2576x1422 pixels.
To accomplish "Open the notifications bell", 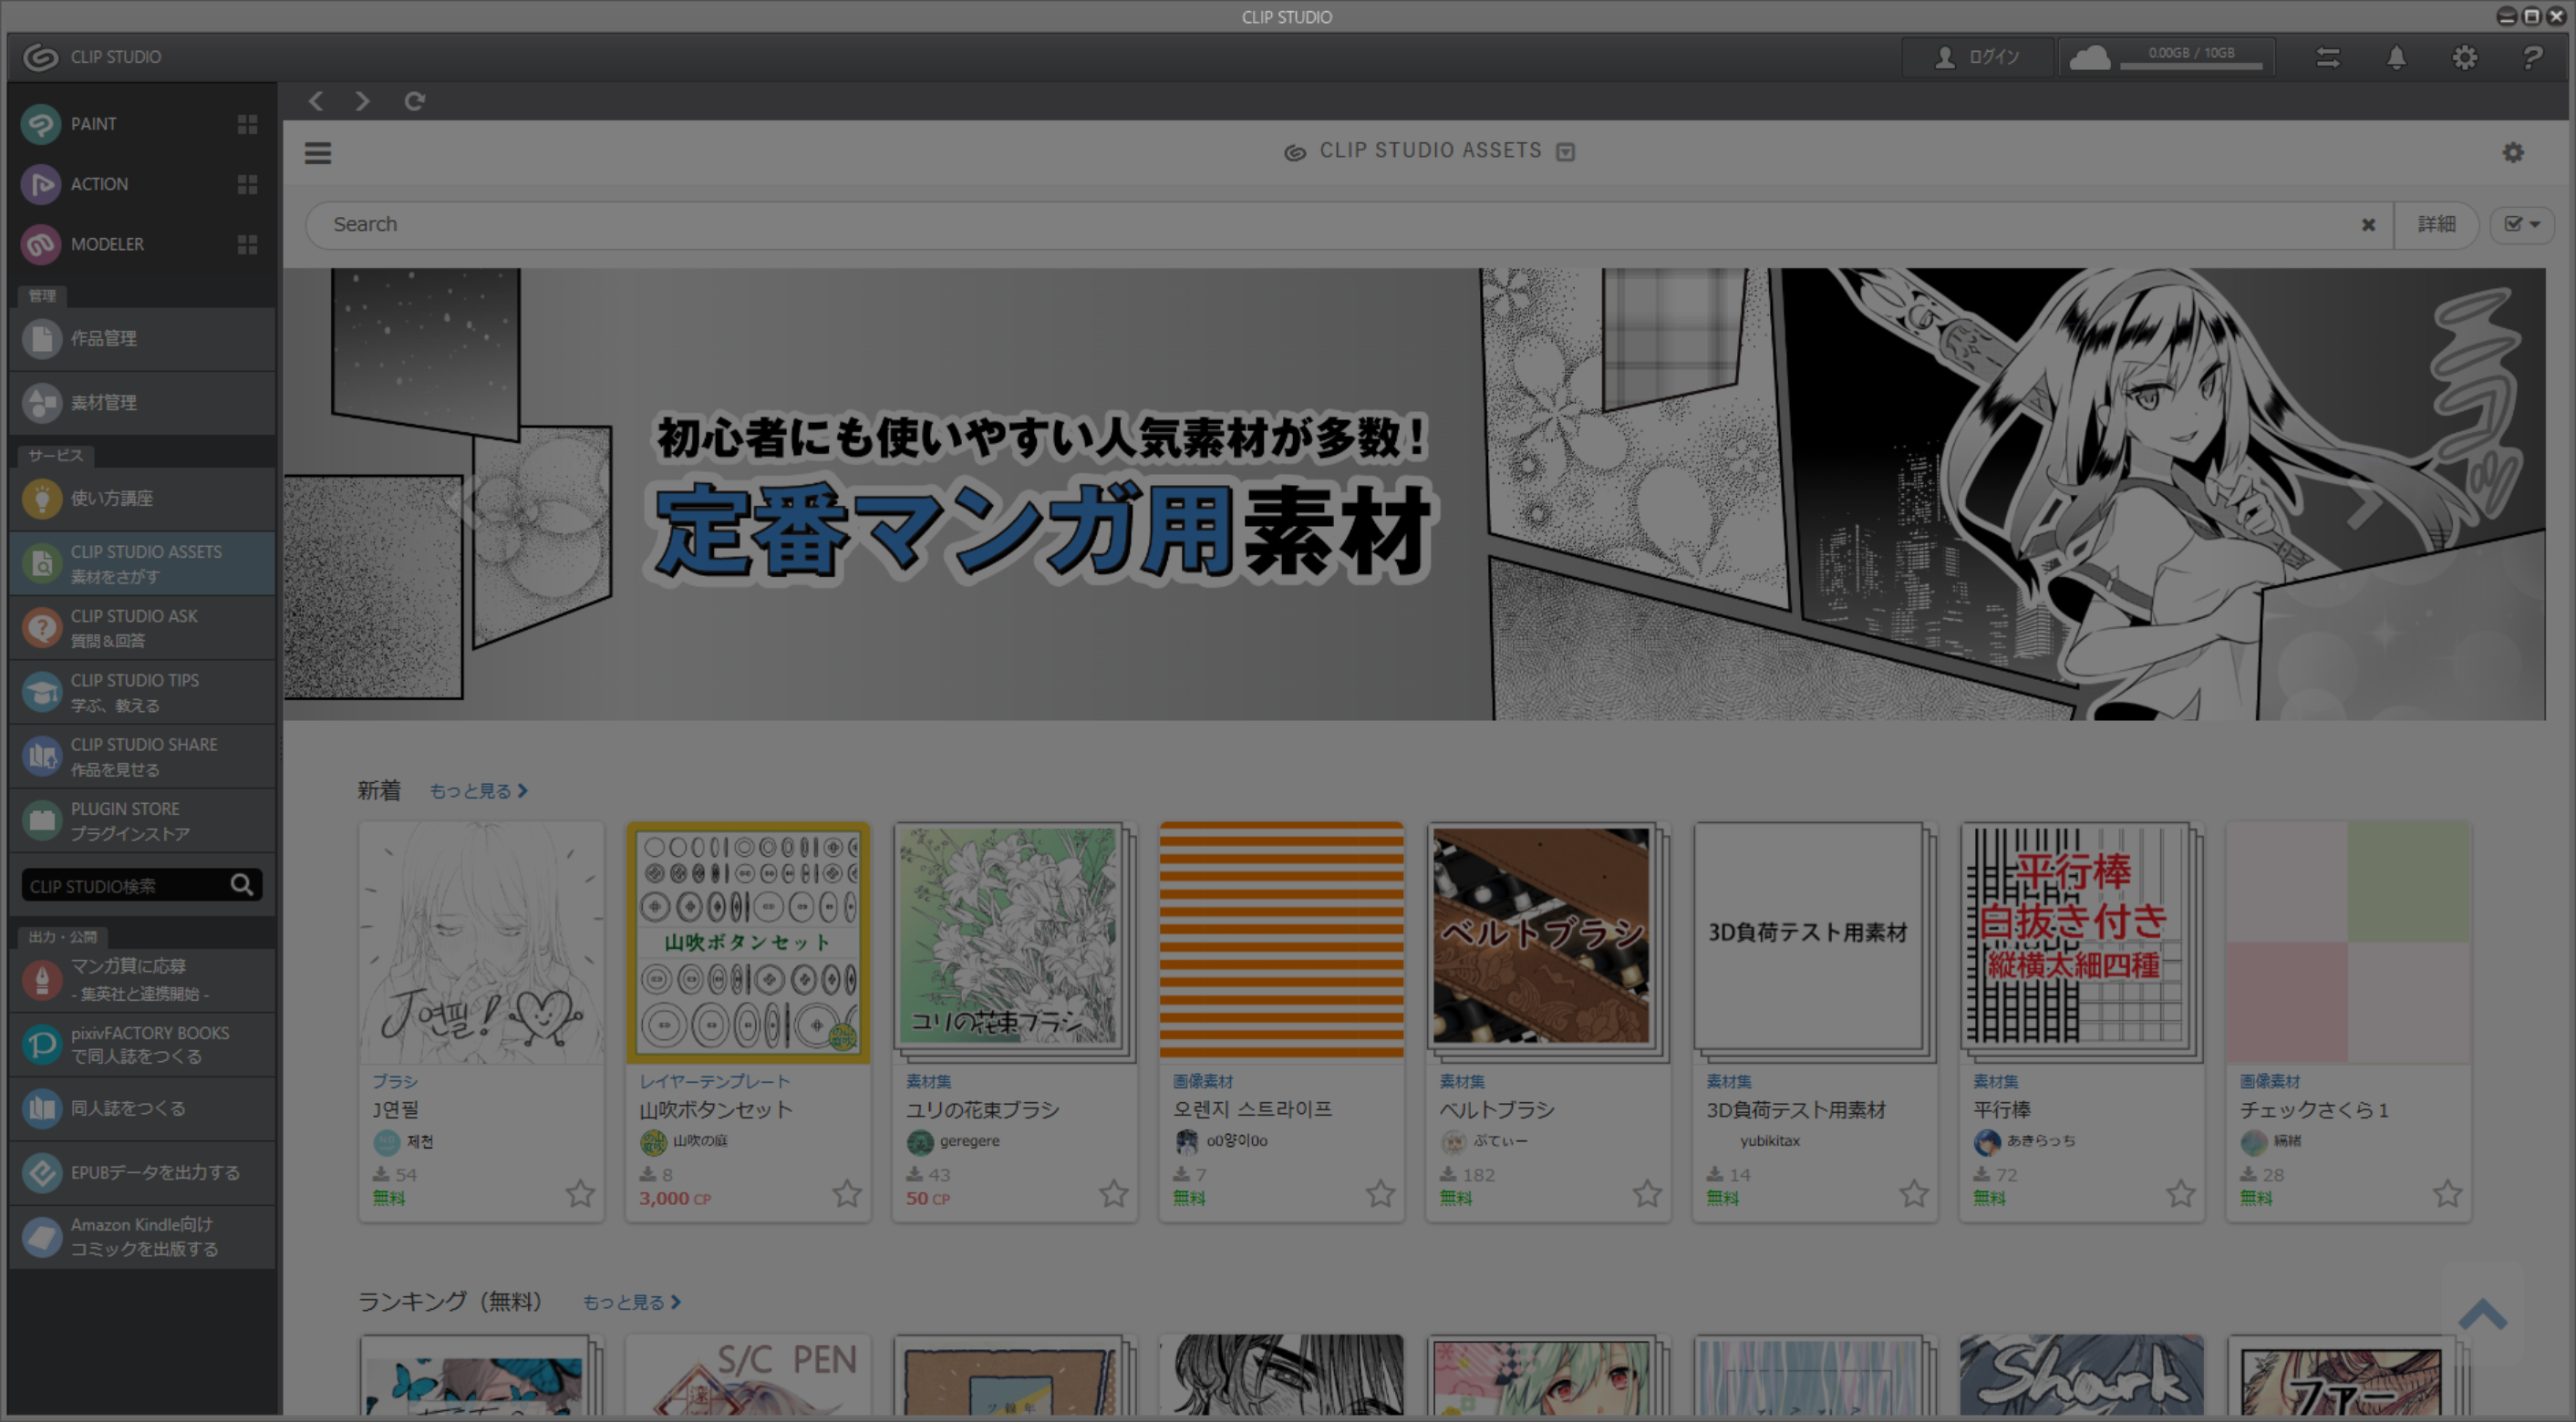I will [x=2396, y=58].
